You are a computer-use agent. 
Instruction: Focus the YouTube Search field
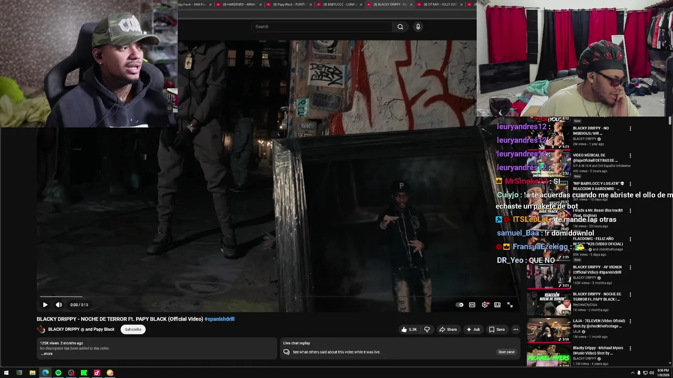[x=322, y=27]
